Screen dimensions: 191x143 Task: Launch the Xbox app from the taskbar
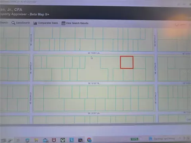click(x=63, y=140)
